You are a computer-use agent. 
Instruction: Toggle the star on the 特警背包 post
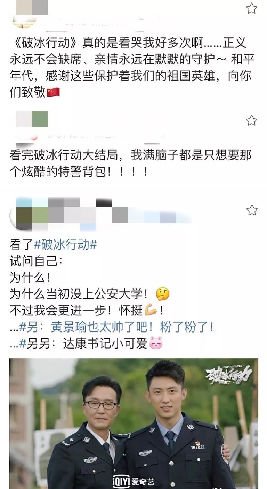click(x=251, y=121)
